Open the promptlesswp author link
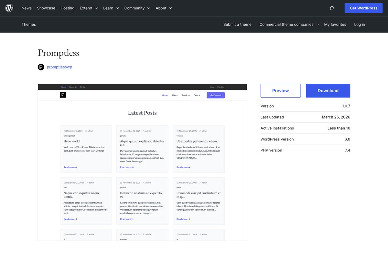The width and height of the screenshot is (388, 253). point(59,67)
